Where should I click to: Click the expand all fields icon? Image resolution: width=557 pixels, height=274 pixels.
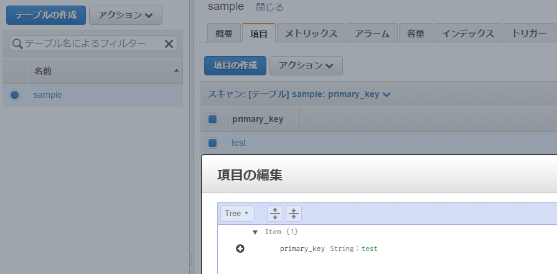[x=275, y=213]
